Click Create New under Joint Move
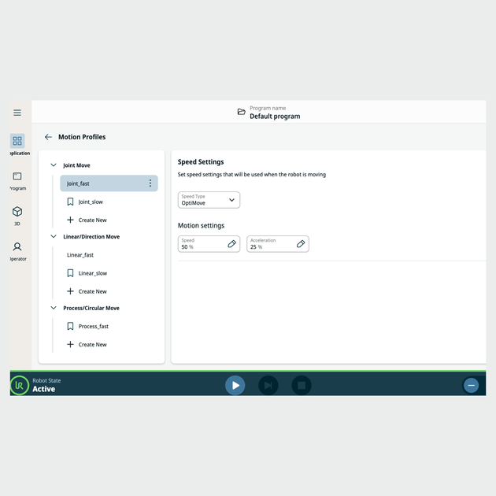496x496 pixels. 92,220
